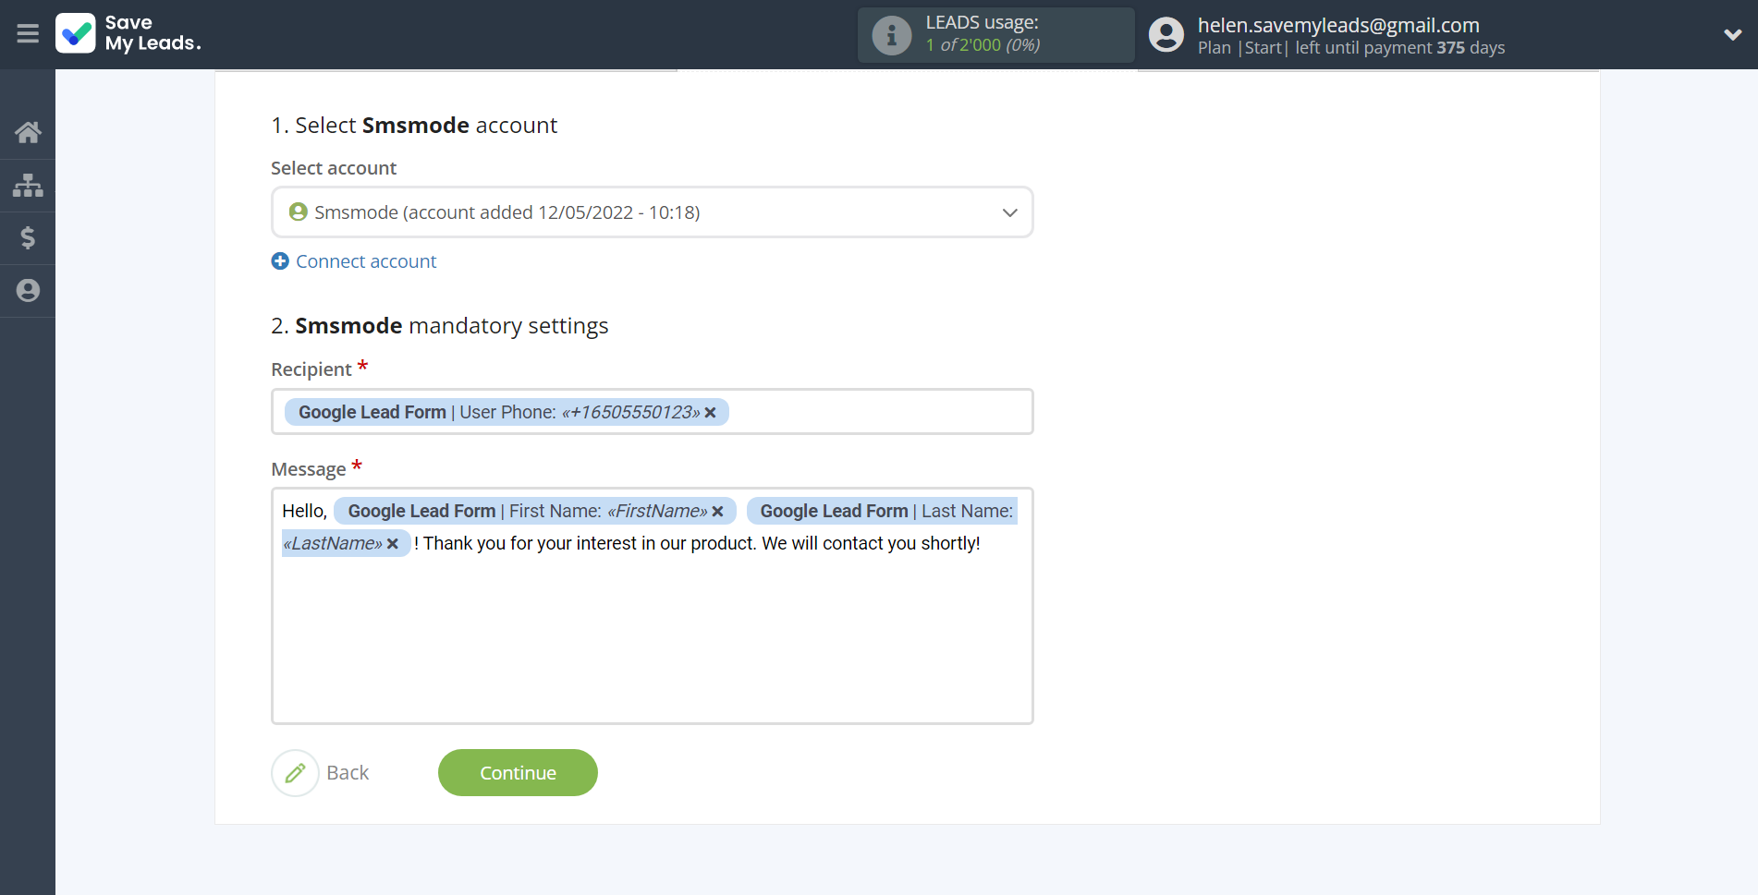Expand the account menu chevron in header

(x=1732, y=35)
